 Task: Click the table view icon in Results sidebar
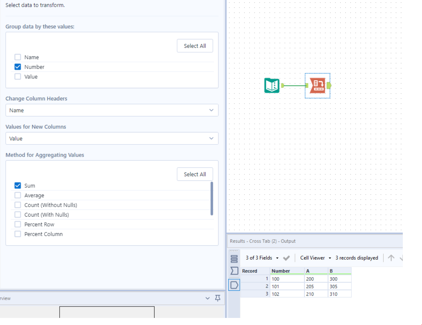(x=234, y=258)
